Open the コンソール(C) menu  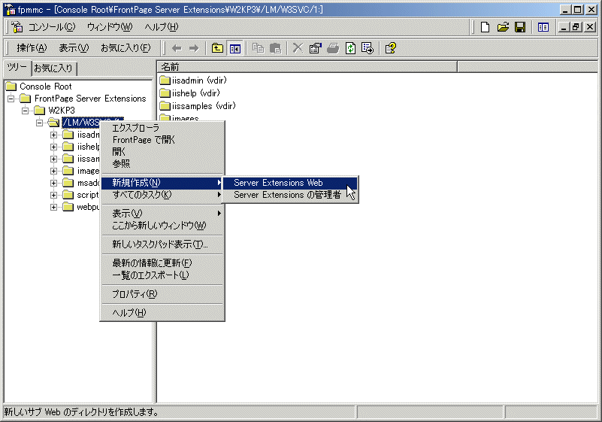click(x=52, y=27)
